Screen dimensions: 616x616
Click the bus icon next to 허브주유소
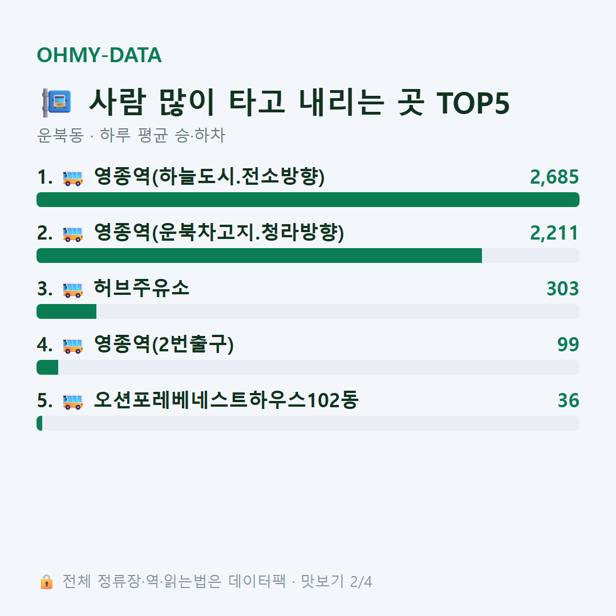click(x=72, y=290)
